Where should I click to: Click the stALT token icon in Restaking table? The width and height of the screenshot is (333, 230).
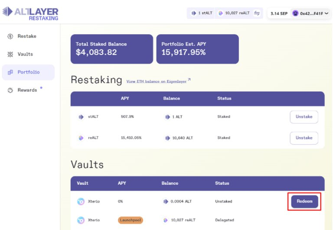[x=81, y=117]
